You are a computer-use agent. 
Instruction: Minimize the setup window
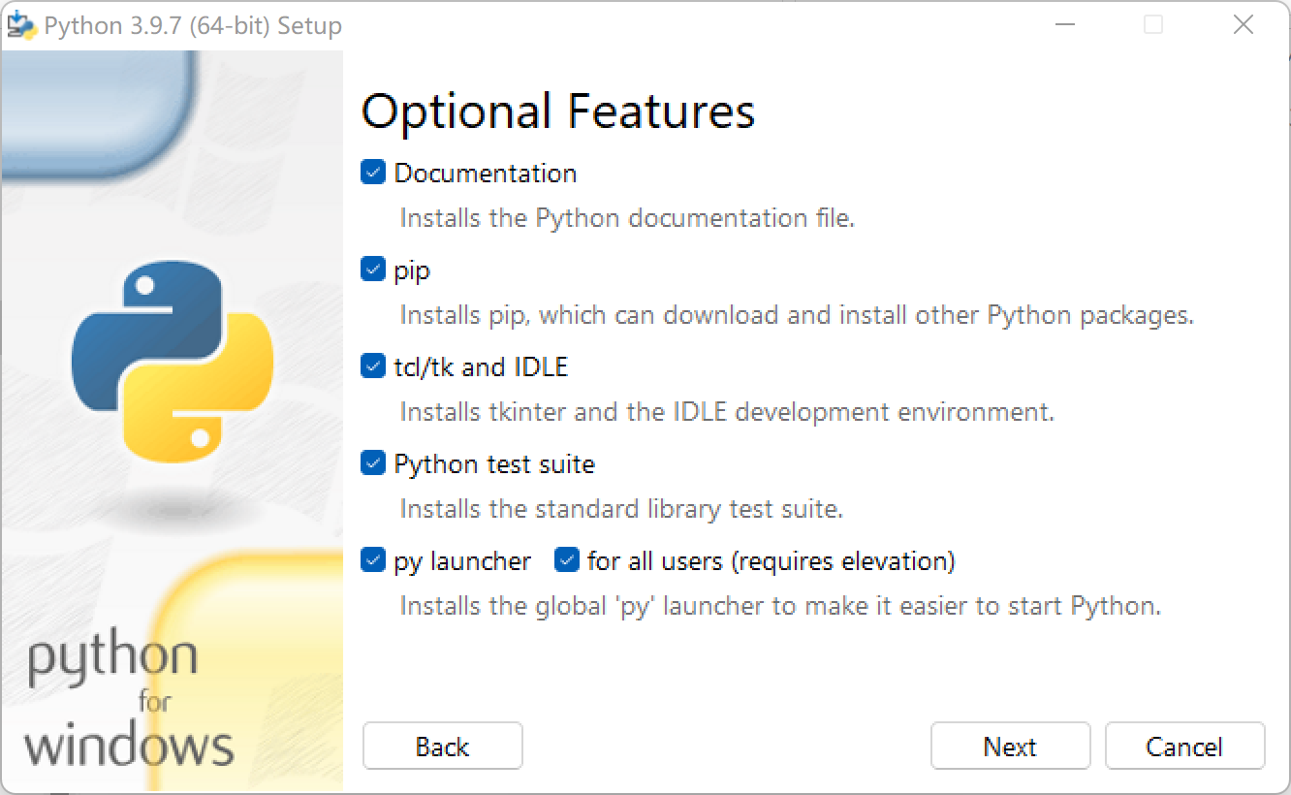(1065, 24)
